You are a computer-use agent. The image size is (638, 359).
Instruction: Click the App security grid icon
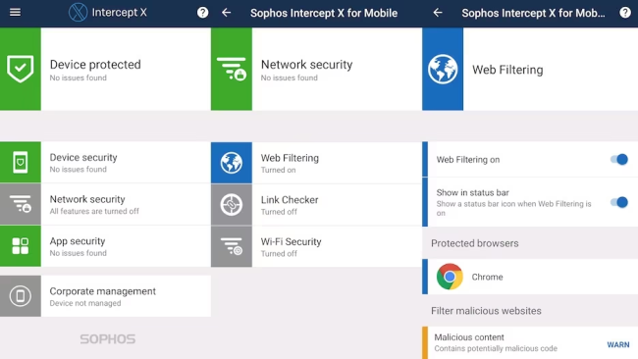[21, 246]
